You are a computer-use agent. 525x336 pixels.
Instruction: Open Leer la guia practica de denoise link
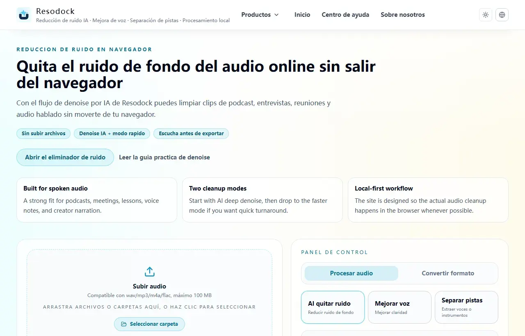[164, 157]
